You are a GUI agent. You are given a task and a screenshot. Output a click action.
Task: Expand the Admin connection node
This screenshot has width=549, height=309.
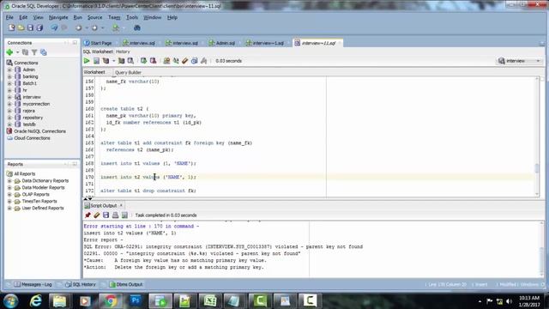click(x=9, y=70)
